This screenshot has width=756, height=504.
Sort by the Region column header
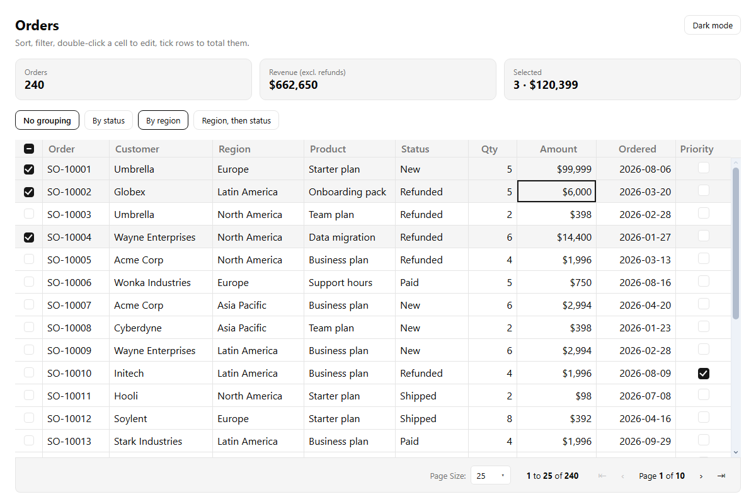pos(258,149)
